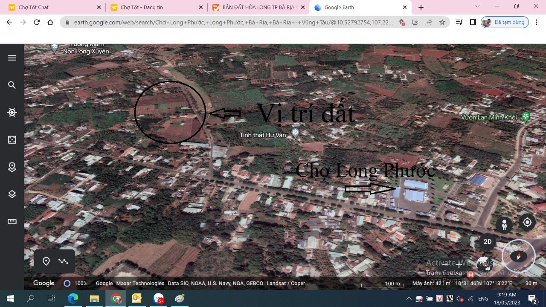The height and width of the screenshot is (307, 546).
Task: Click the coordinates 10°31'46"N 107°13'22"E
Action: (484, 283)
